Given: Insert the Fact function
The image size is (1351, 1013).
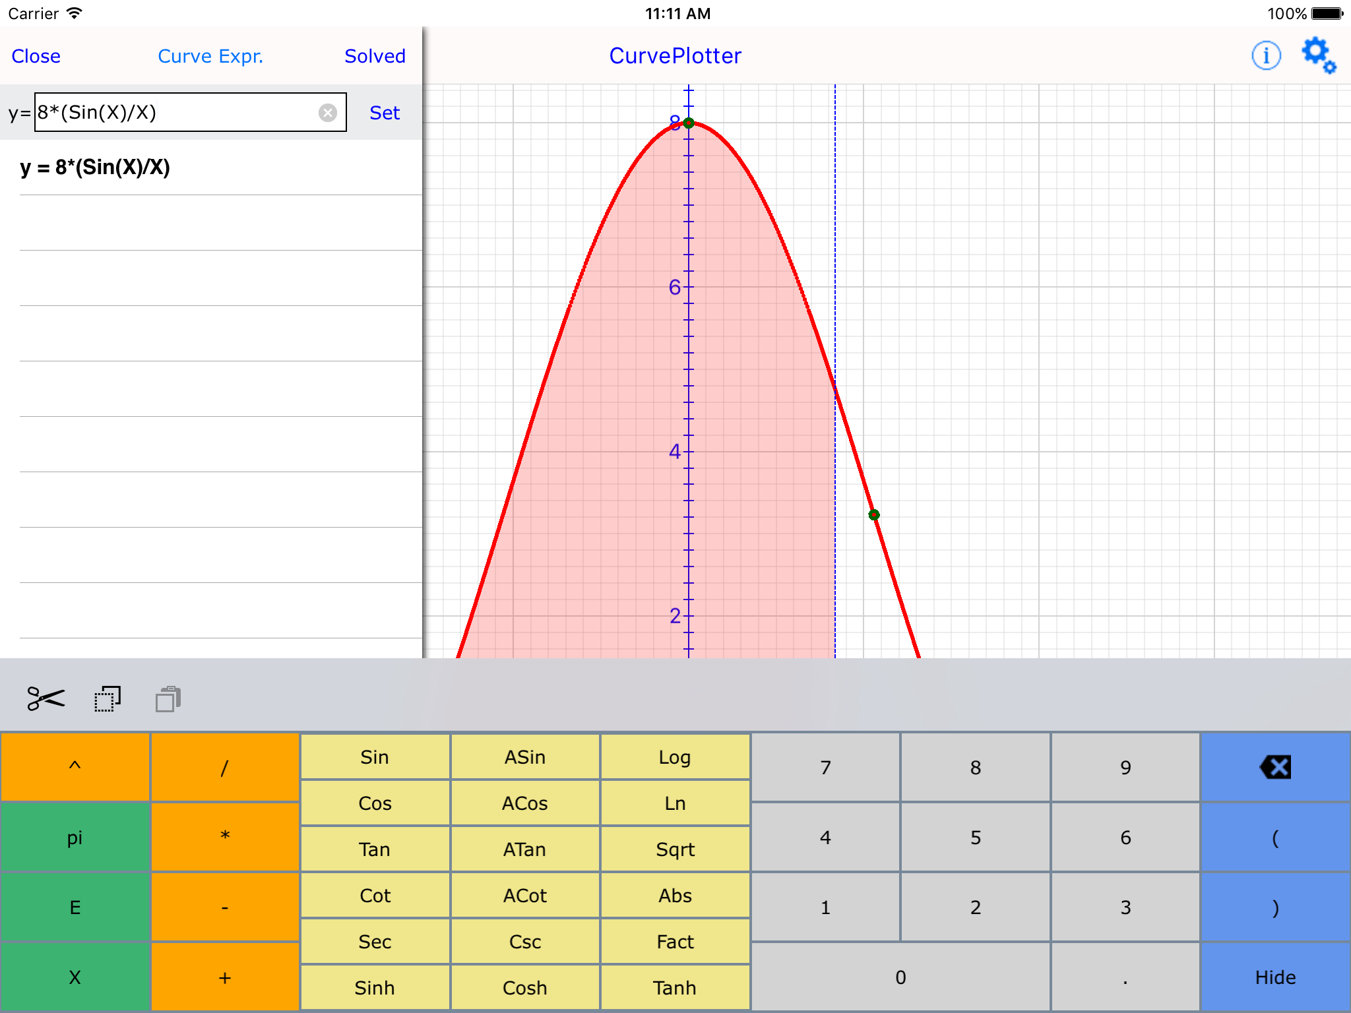Looking at the screenshot, I should point(675,942).
